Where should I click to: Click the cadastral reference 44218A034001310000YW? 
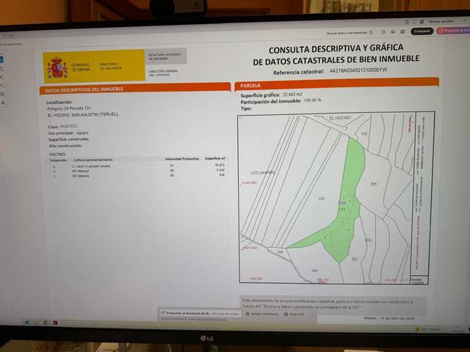(358, 70)
